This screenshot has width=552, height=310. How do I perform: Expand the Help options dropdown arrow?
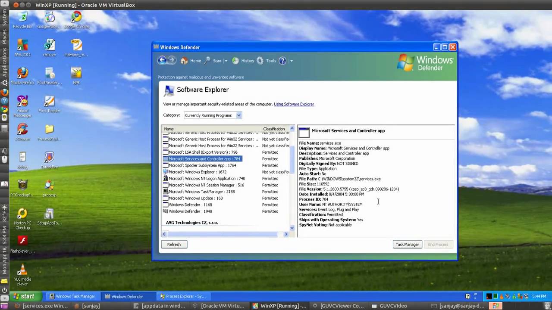(291, 61)
